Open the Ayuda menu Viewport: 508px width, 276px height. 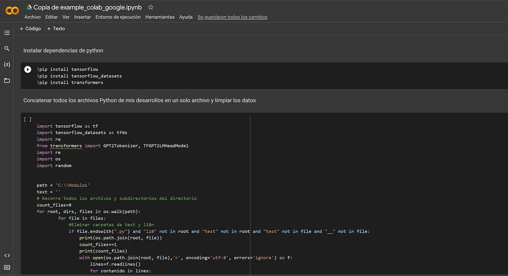coord(186,17)
